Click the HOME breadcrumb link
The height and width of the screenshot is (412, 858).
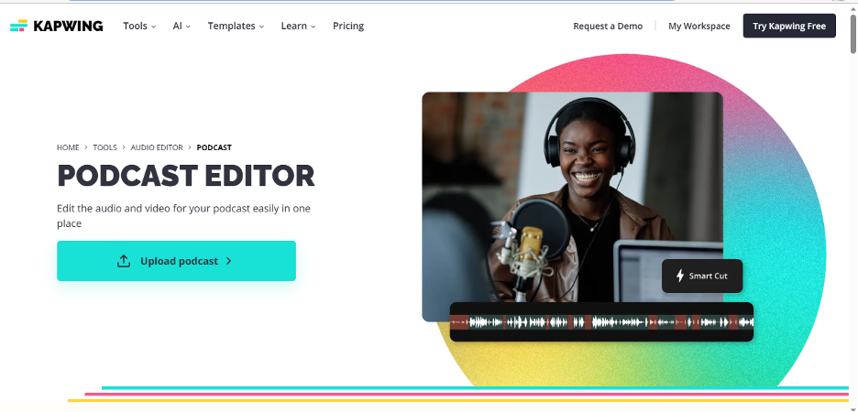tap(68, 147)
